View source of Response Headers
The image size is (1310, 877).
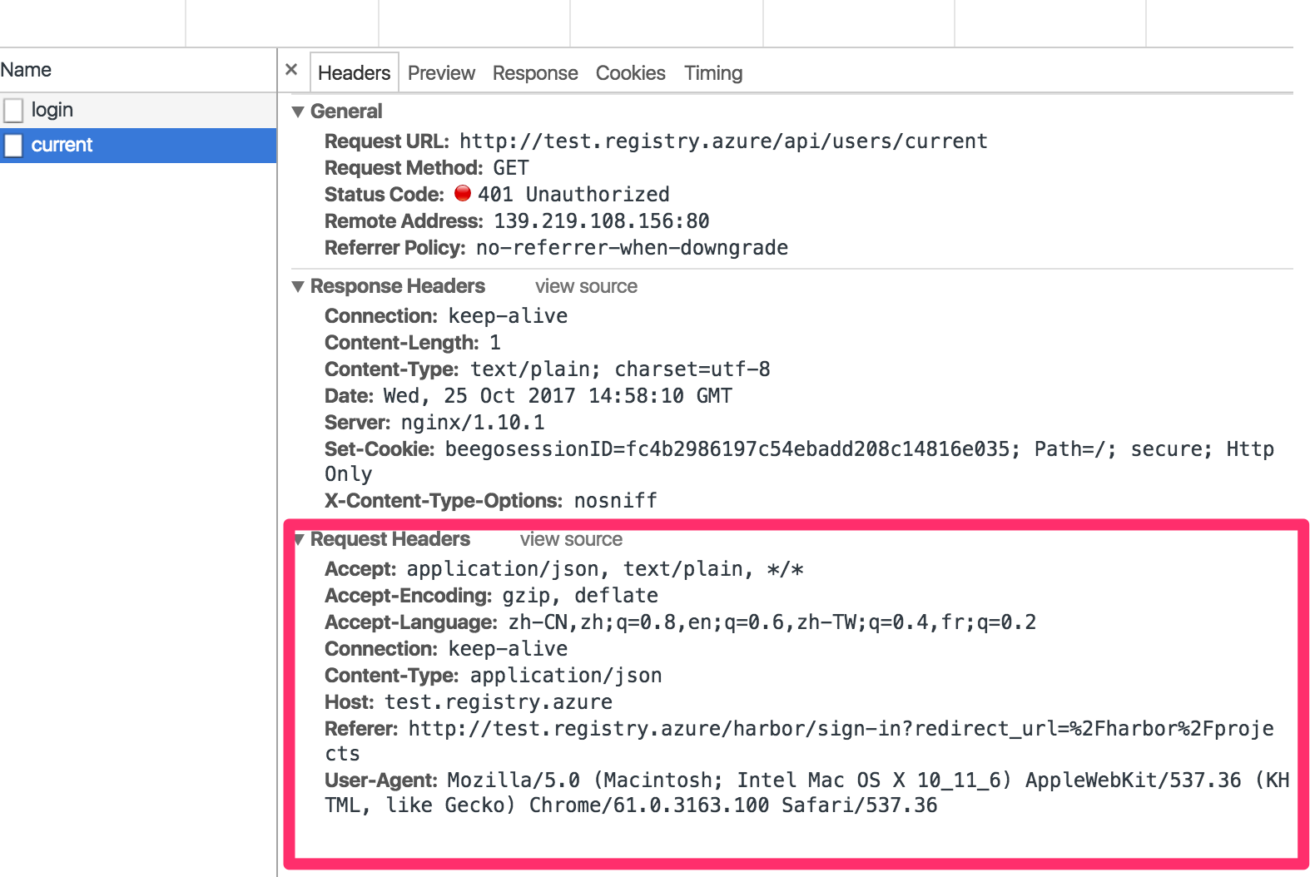click(x=586, y=286)
